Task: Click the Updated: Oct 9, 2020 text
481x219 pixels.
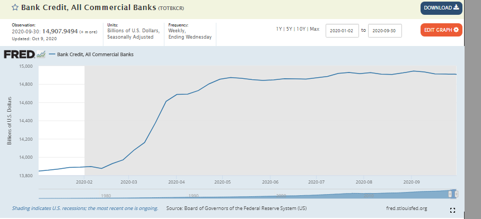Action: (34, 39)
